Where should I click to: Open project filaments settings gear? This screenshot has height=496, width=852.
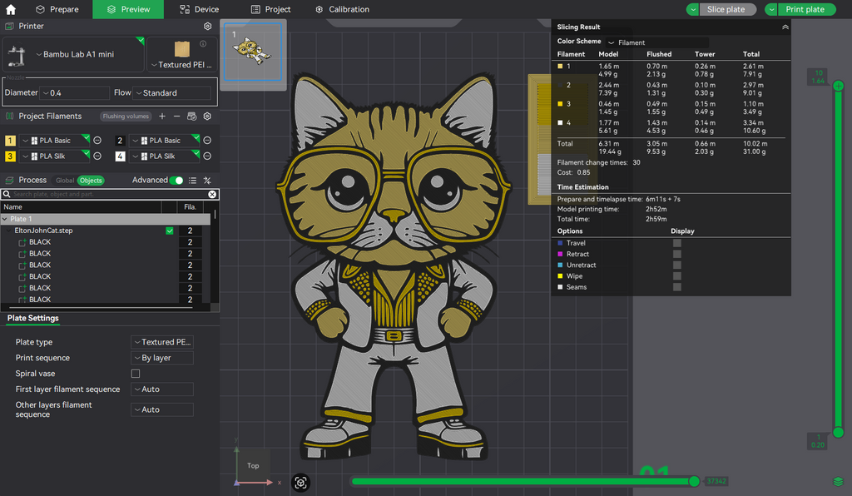coord(207,117)
